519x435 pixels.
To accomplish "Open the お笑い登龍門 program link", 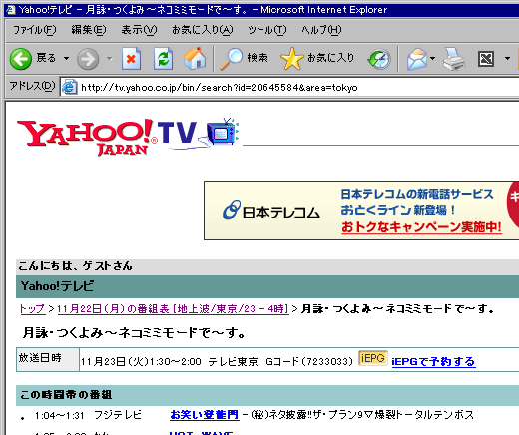I will (x=205, y=414).
